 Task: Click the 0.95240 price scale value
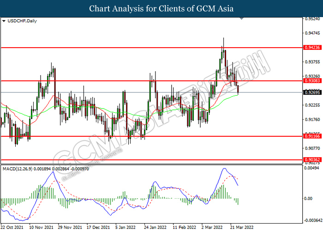click(x=312, y=19)
